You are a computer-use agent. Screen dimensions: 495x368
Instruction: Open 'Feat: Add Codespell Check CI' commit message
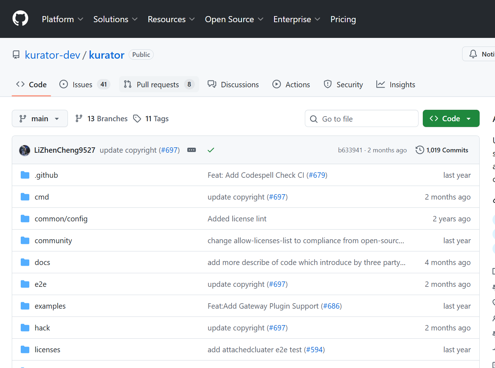click(256, 175)
